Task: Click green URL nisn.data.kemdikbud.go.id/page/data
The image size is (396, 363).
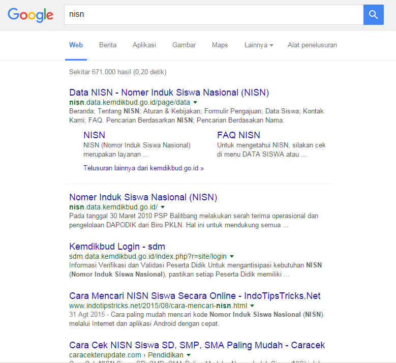Action: (x=130, y=102)
